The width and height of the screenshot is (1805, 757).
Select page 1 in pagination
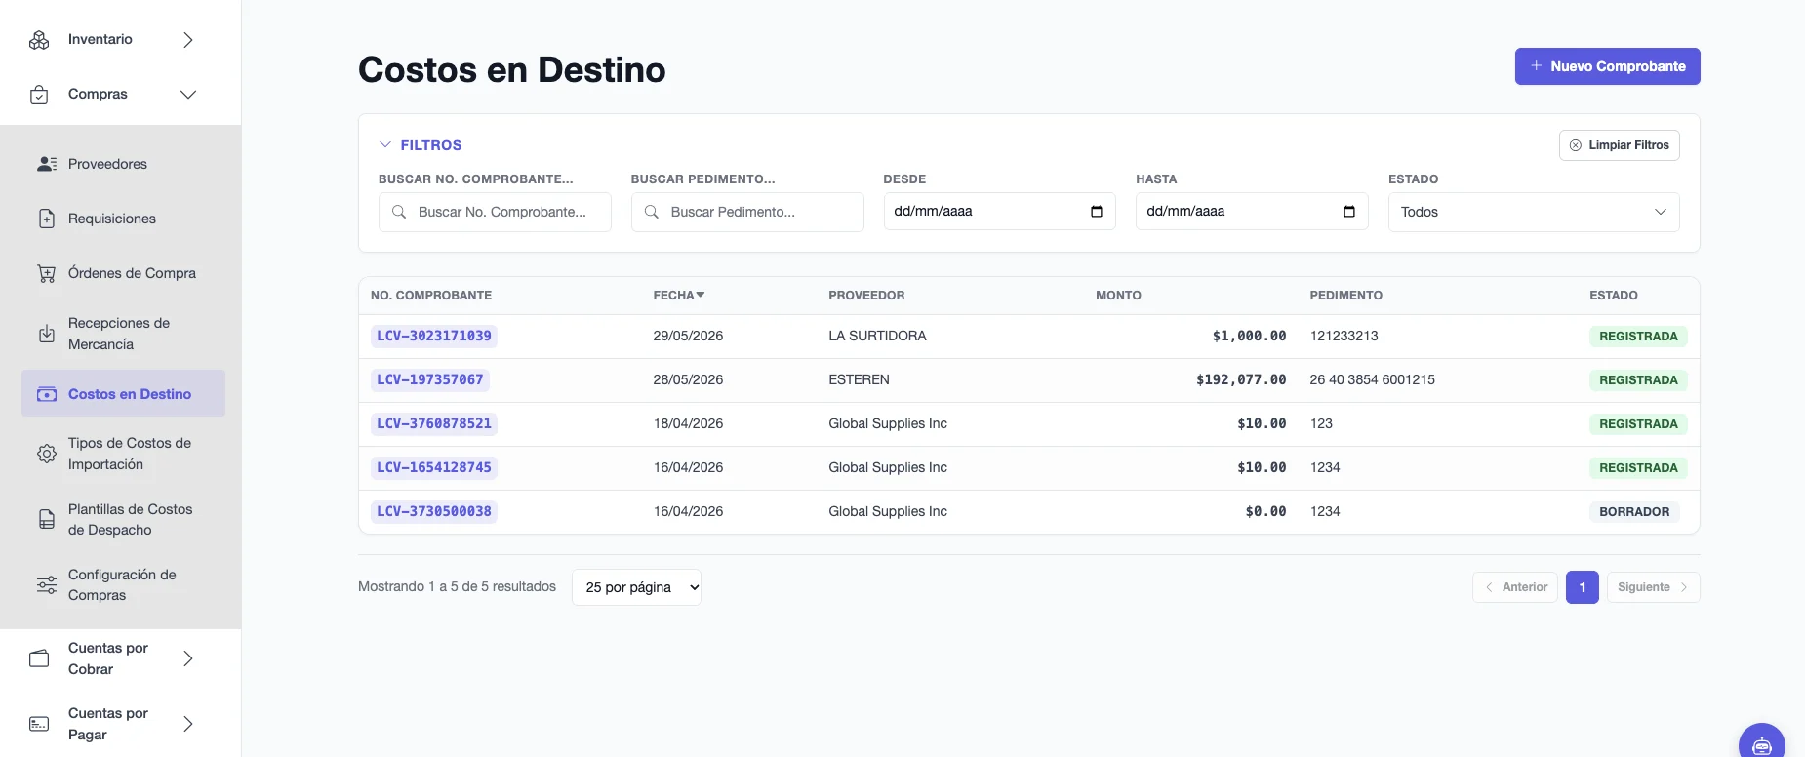click(x=1583, y=587)
